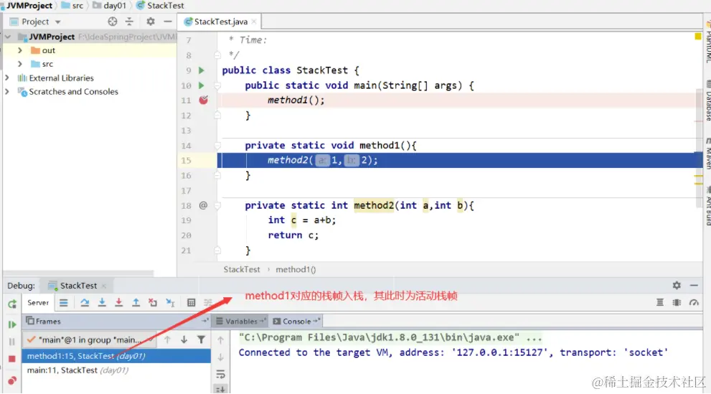Expand Scratches and Consoles node
This screenshot has height=394, width=711.
coord(6,92)
